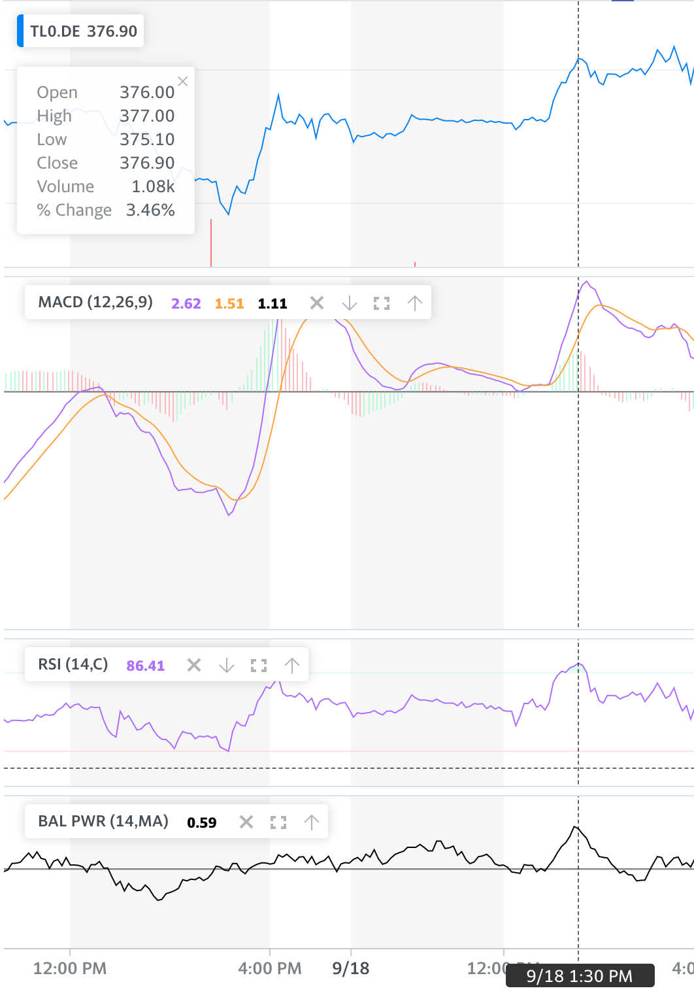Move the MACD panel down
The width and height of the screenshot is (694, 999).
tap(350, 303)
